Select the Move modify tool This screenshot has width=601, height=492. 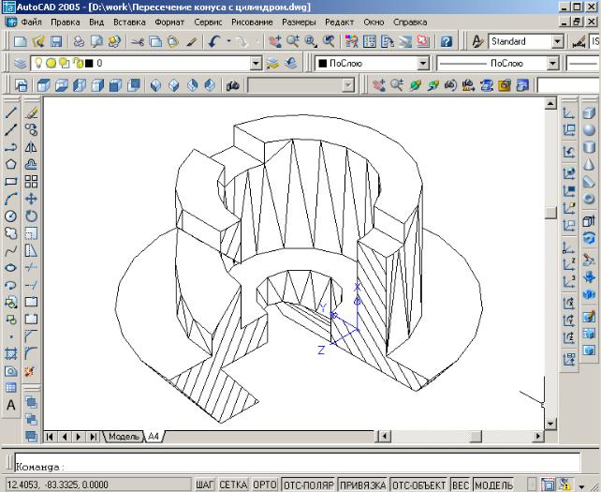click(31, 199)
